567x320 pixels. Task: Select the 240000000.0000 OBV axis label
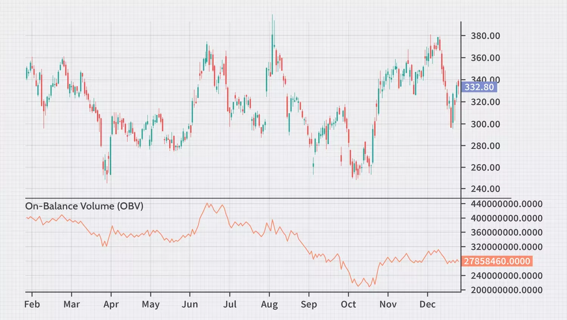[507, 276]
